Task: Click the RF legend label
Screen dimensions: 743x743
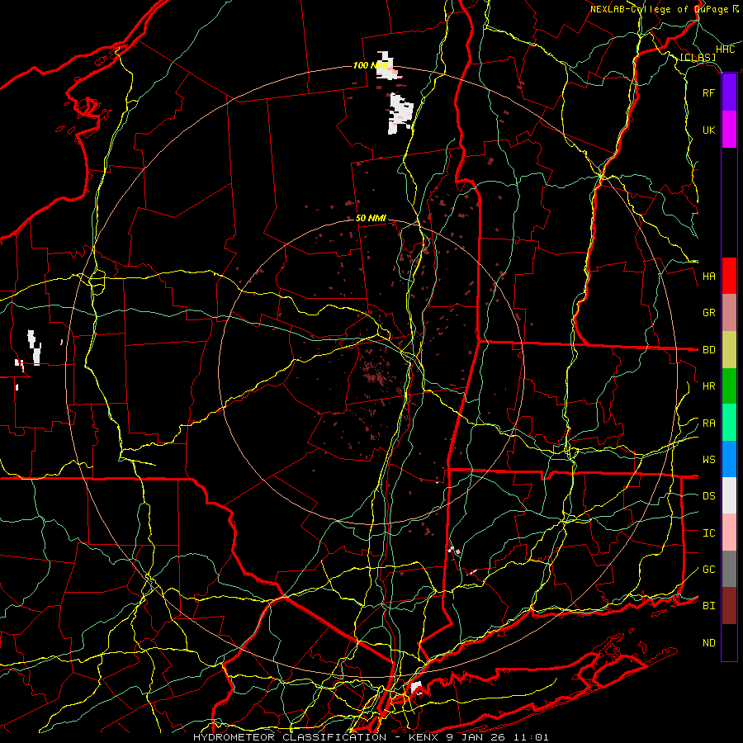Action: click(709, 92)
